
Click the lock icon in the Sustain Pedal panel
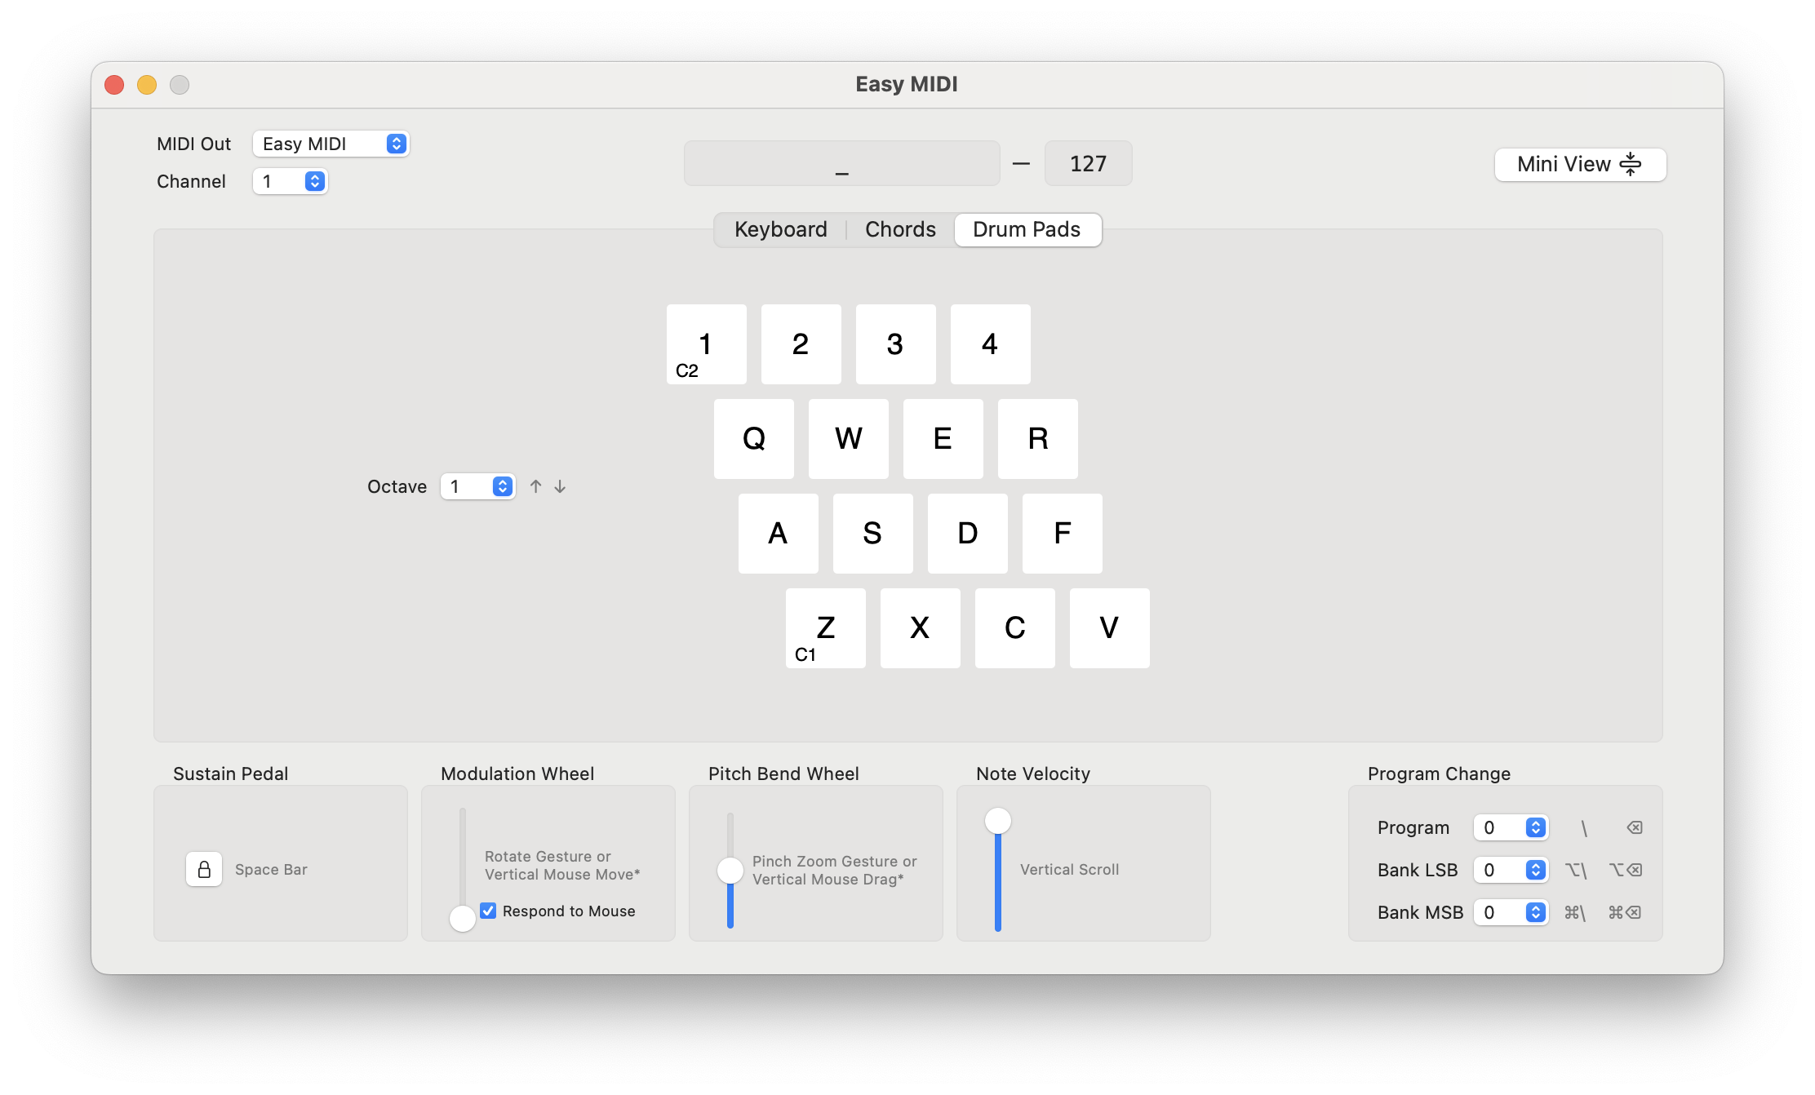click(x=204, y=869)
